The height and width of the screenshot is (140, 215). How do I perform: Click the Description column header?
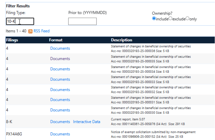point(121,40)
